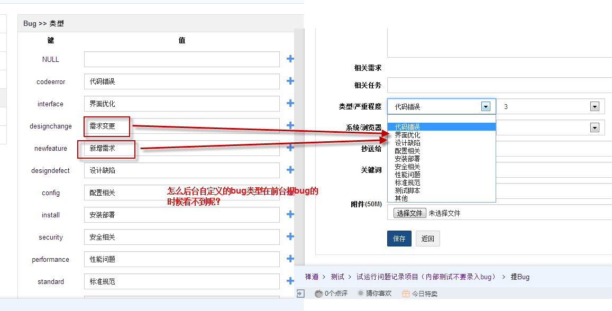Click the newfeature value field 新增需求
Screen dimensions: 612x311
coord(182,148)
